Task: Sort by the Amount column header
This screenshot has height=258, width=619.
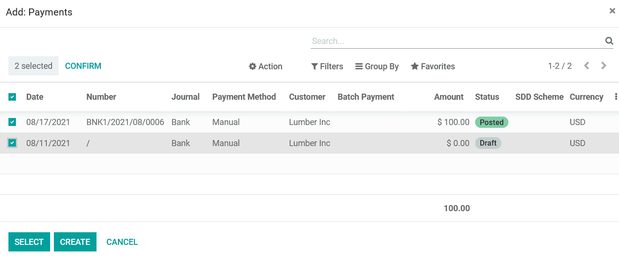Action: click(x=448, y=97)
